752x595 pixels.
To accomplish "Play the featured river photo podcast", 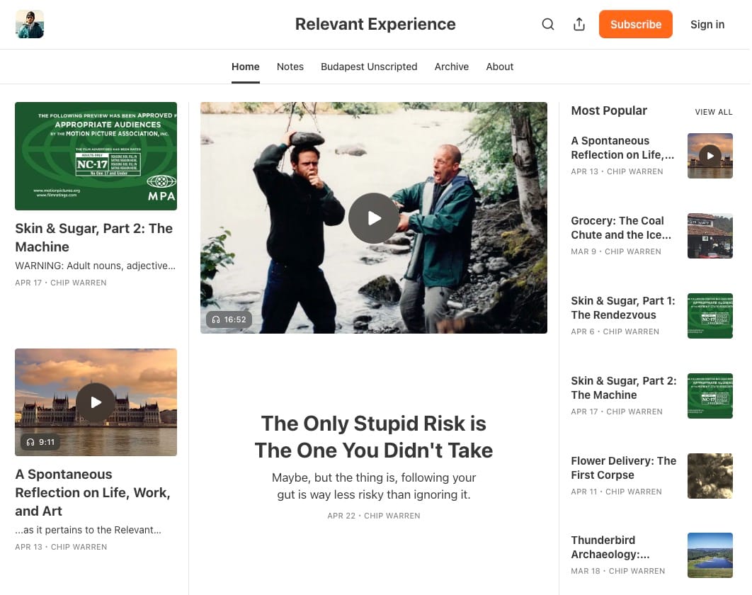I will point(374,218).
